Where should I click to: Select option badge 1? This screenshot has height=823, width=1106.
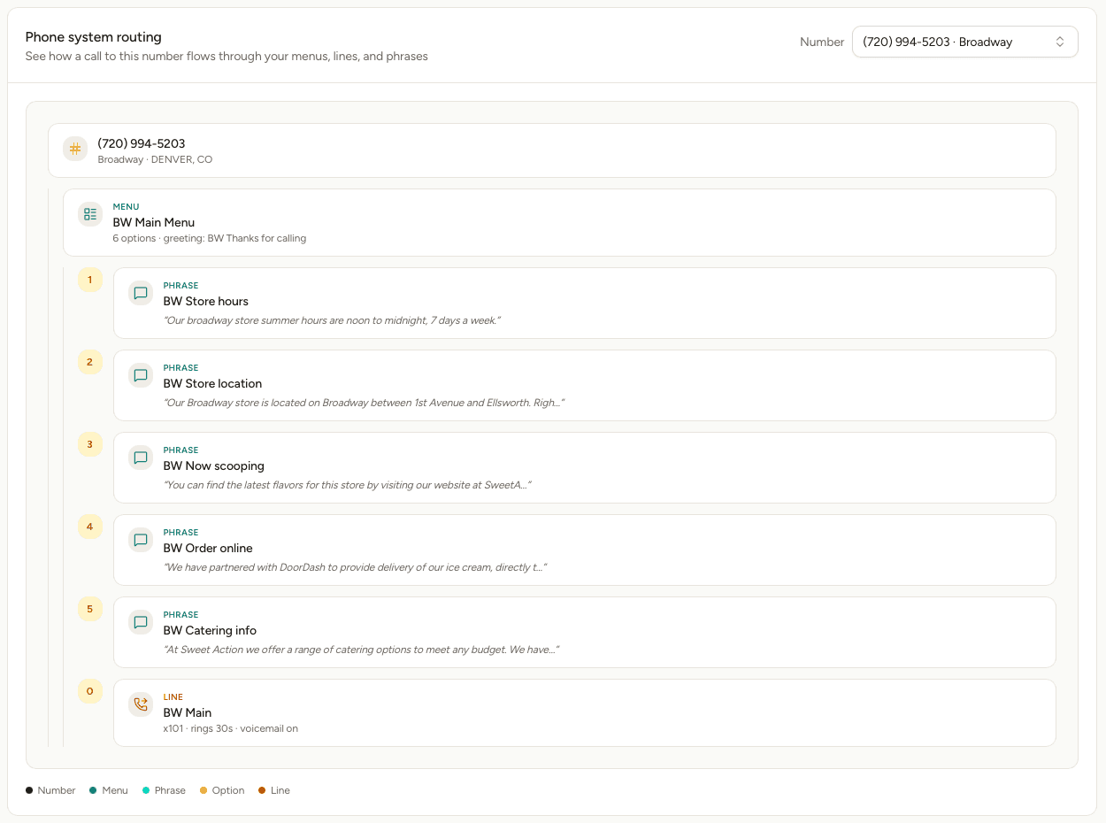(90, 280)
